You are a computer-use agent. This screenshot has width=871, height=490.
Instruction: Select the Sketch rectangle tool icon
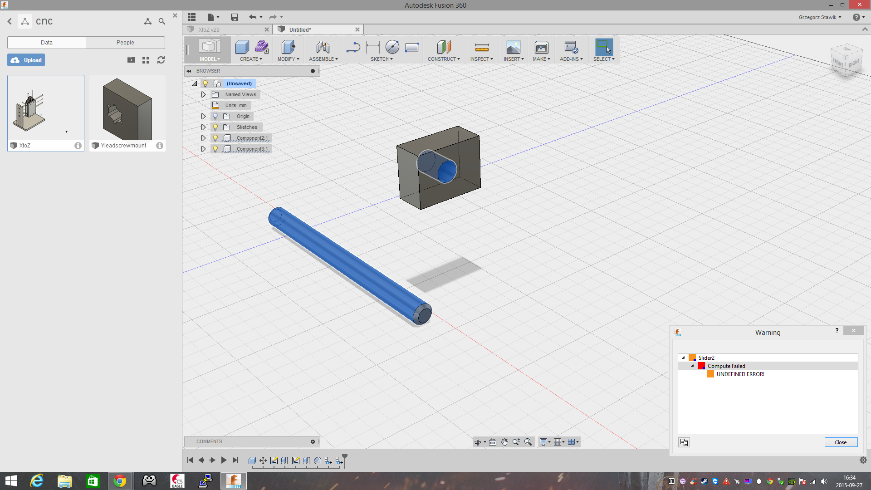(412, 47)
